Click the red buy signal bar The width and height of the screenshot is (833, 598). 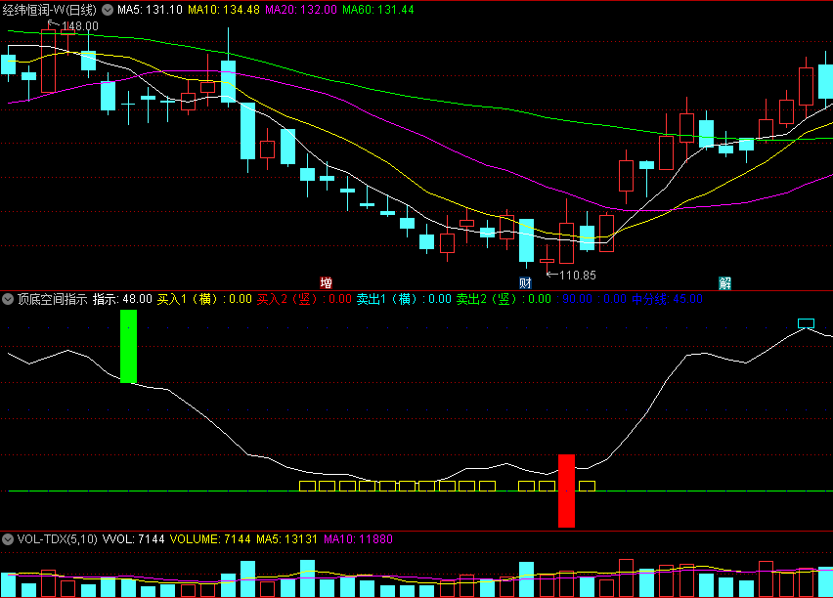click(566, 491)
